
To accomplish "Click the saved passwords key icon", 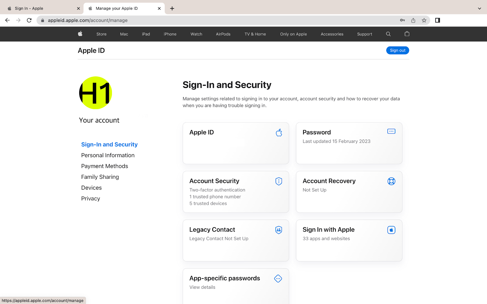I will click(402, 20).
